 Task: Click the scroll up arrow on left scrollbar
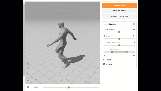24,3
